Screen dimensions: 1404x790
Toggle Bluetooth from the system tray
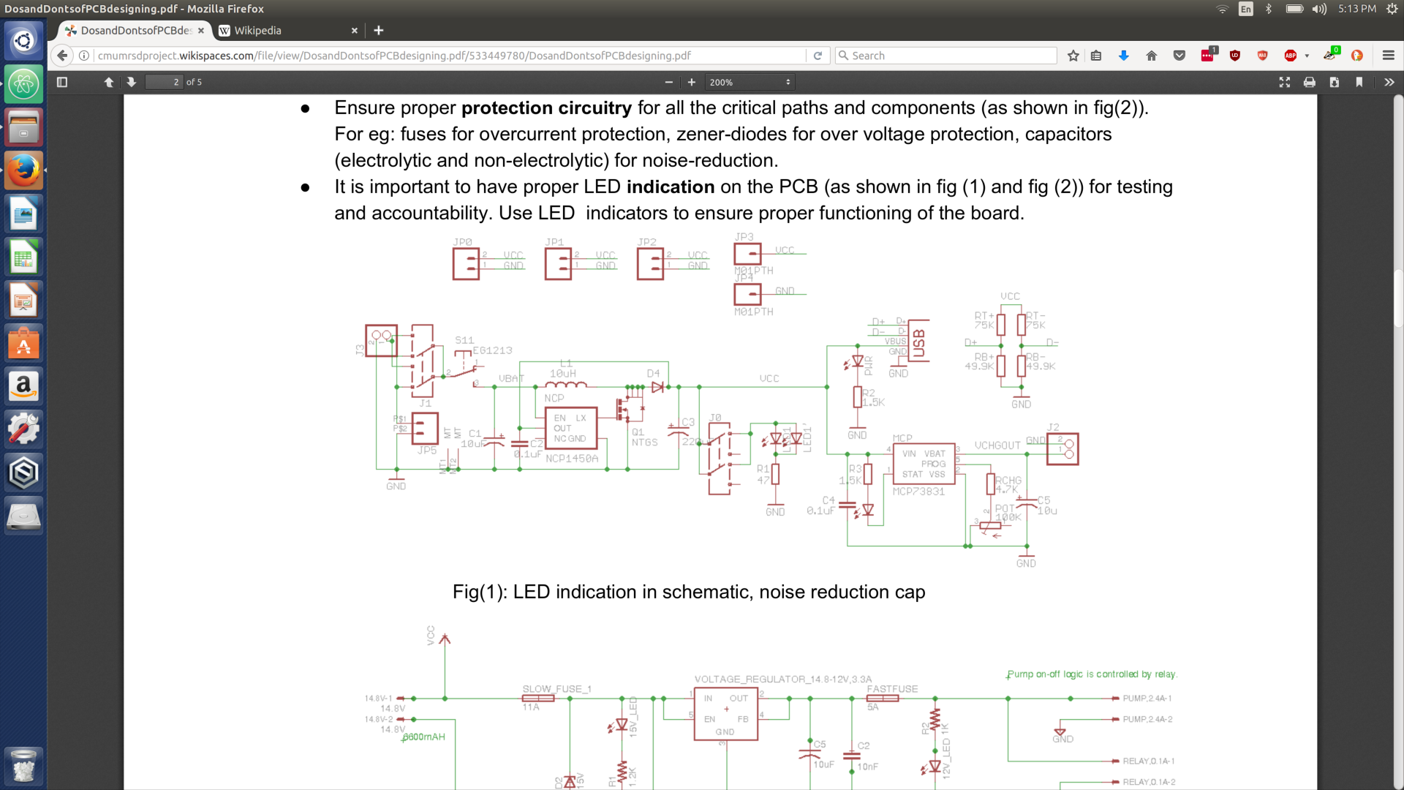1269,9
